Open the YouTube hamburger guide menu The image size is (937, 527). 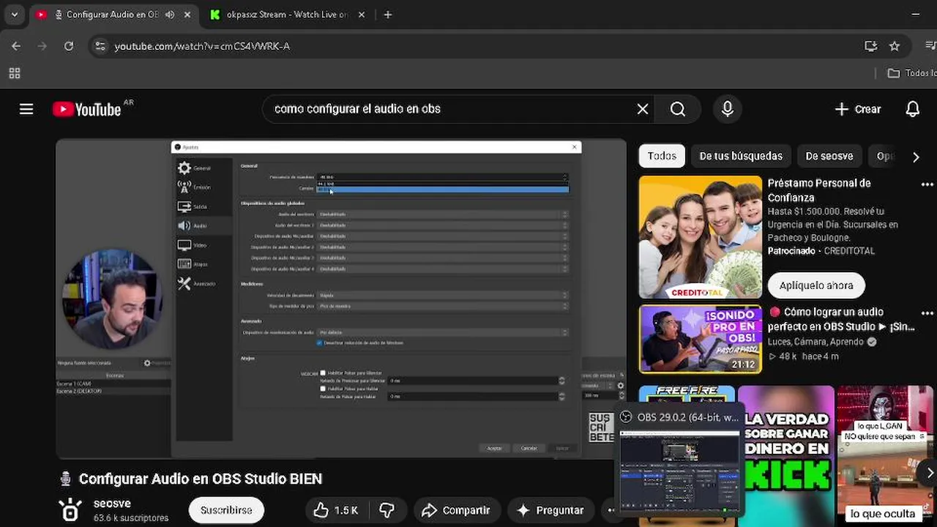pos(26,109)
